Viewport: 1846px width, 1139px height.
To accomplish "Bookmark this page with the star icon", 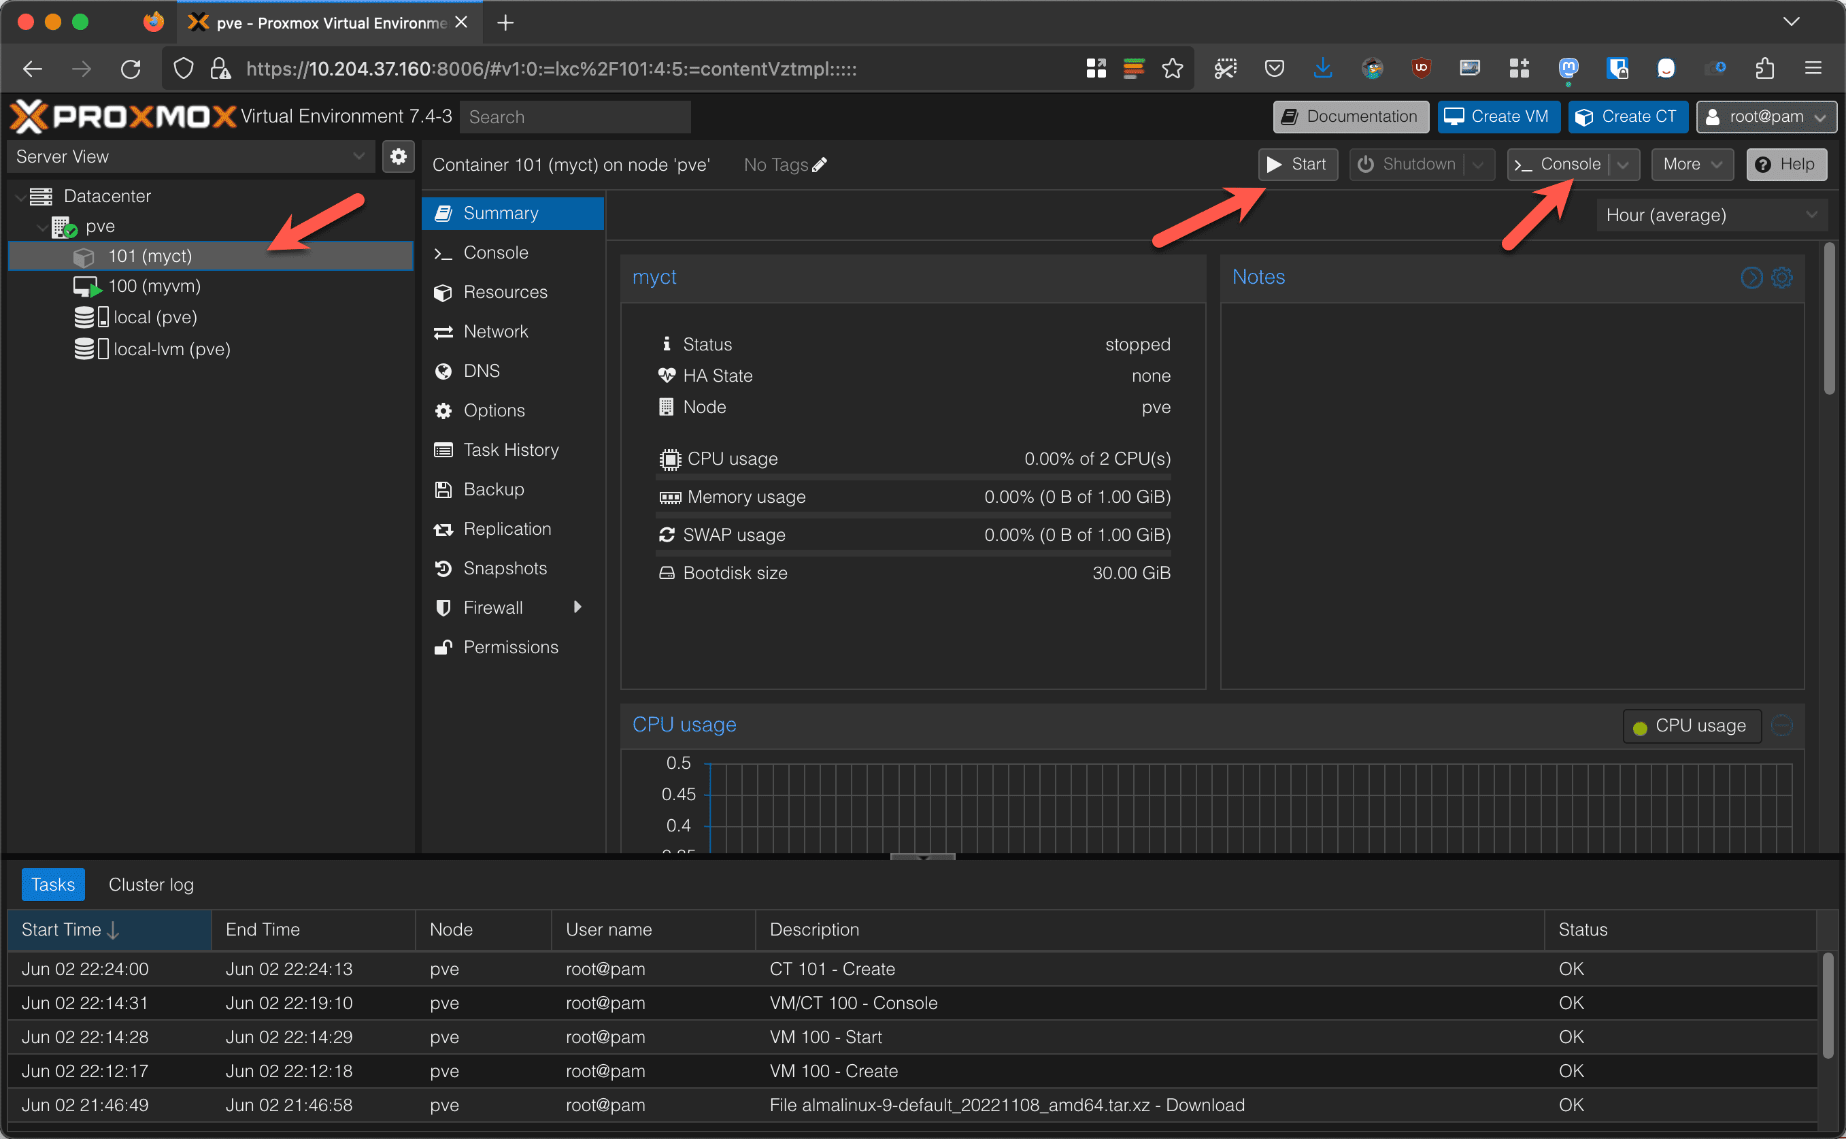I will (1172, 69).
